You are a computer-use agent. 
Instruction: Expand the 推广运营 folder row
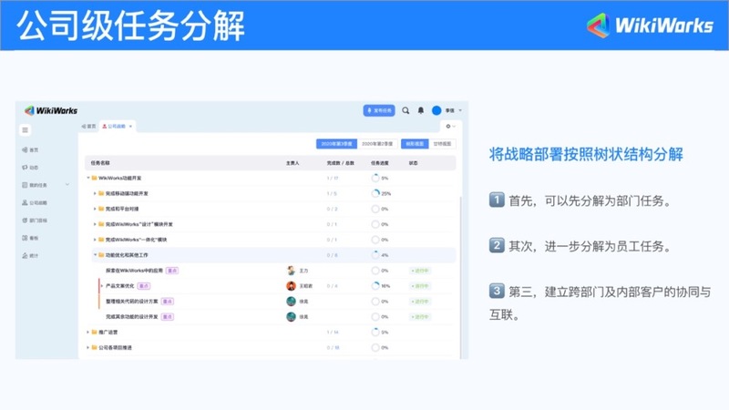(x=88, y=332)
